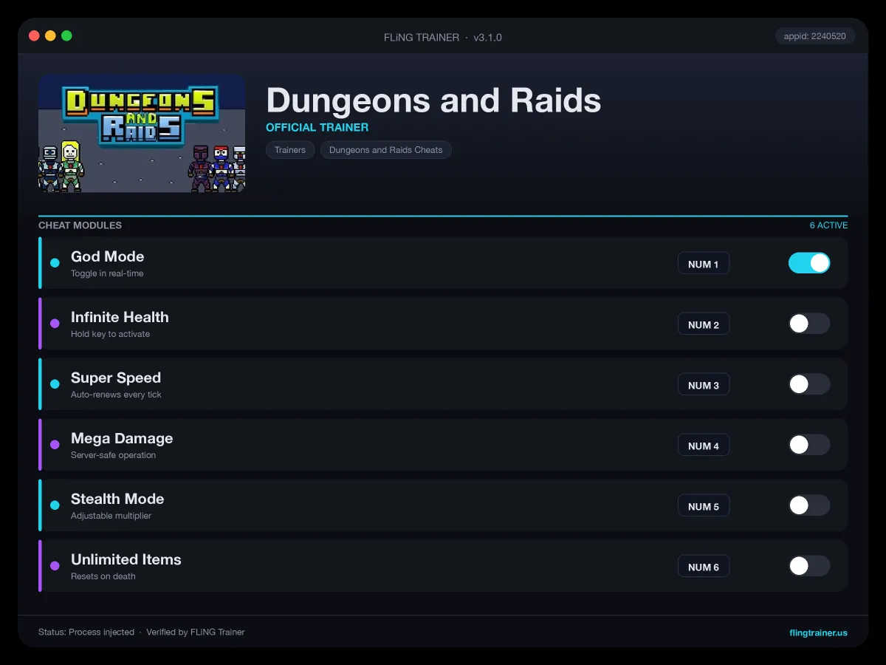Click the NUM 2 hotkey button
Screen dimensions: 886x665
pyautogui.click(x=704, y=324)
